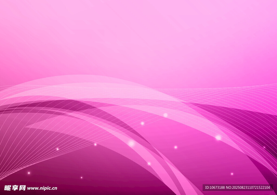Select the small sparkle at bottom, left of center
This screenshot has width=277, height=195.
click(x=81, y=177)
